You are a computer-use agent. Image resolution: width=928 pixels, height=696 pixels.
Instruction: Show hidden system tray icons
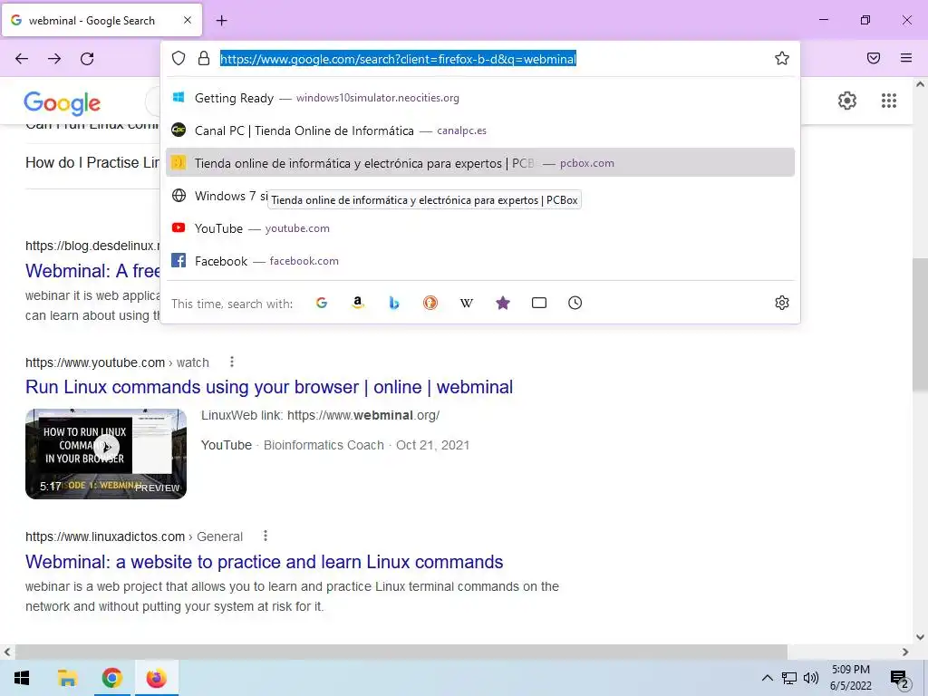click(x=767, y=678)
